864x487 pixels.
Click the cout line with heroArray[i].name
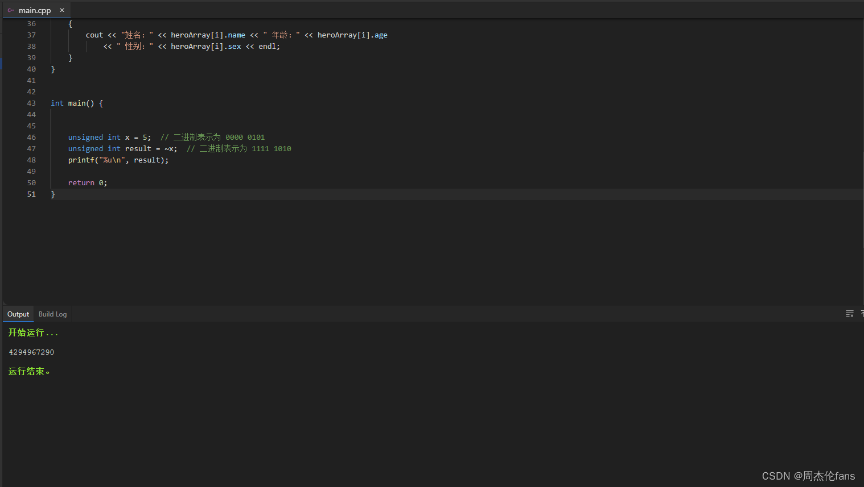pyautogui.click(x=237, y=35)
